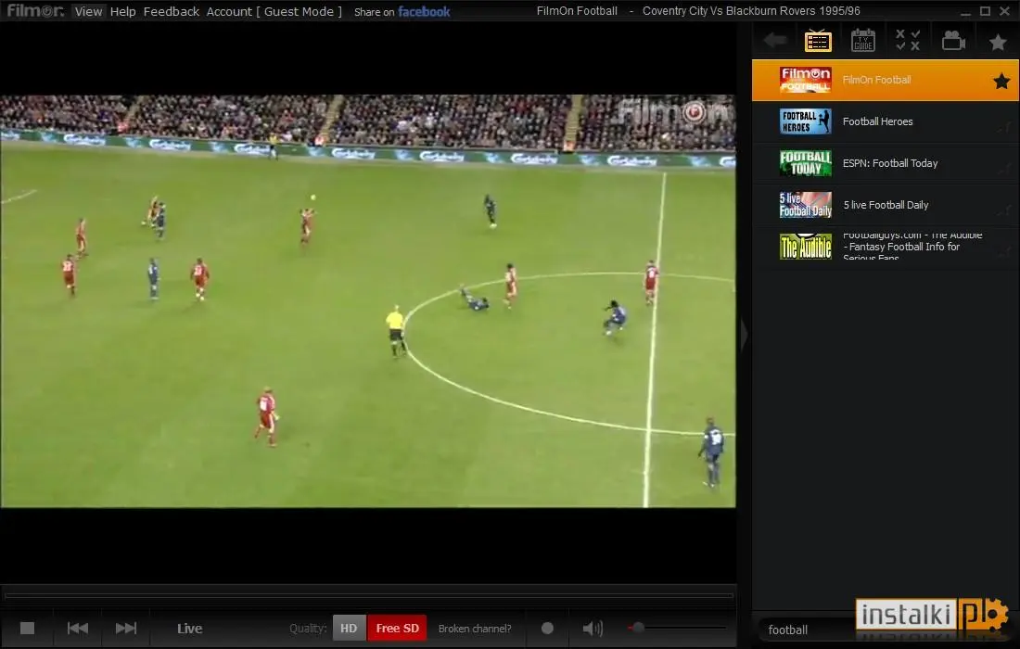Viewport: 1020px width, 649px height.
Task: Open the TV Guide calendar icon
Action: 862,41
